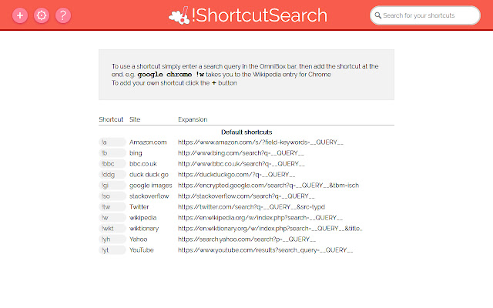Select the !yh shortcut pill
493x308 pixels.
[112, 239]
